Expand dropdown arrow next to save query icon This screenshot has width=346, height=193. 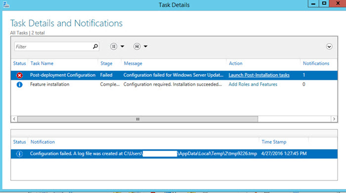pyautogui.click(x=145, y=46)
